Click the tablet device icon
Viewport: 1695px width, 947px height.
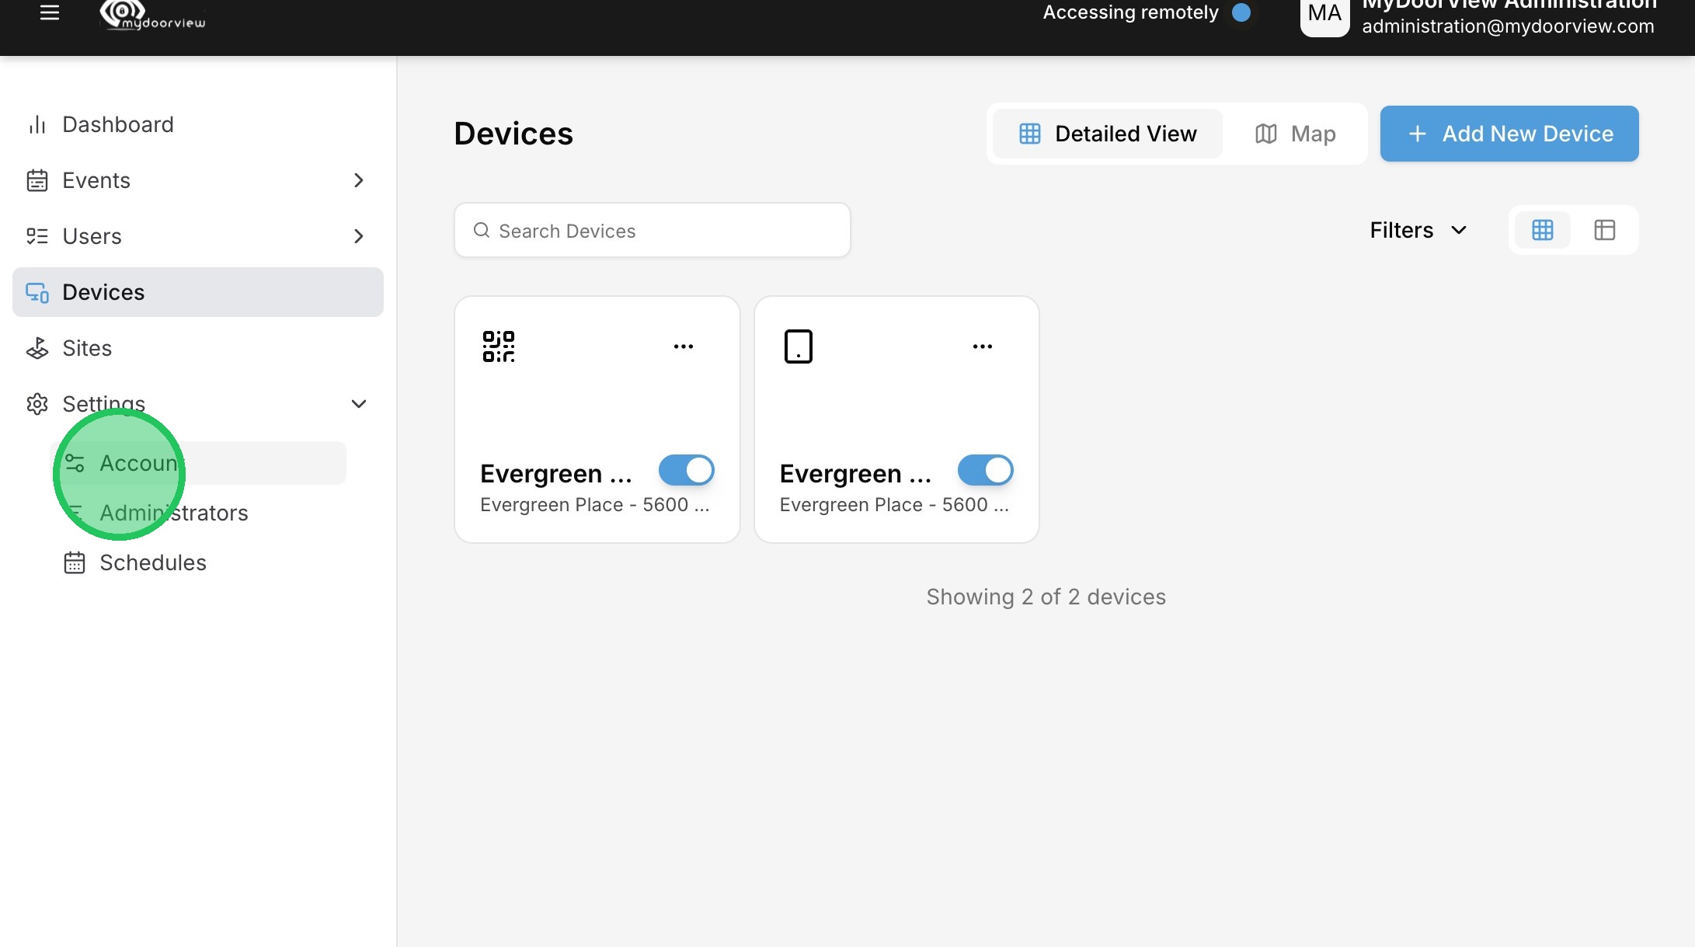[x=798, y=346]
